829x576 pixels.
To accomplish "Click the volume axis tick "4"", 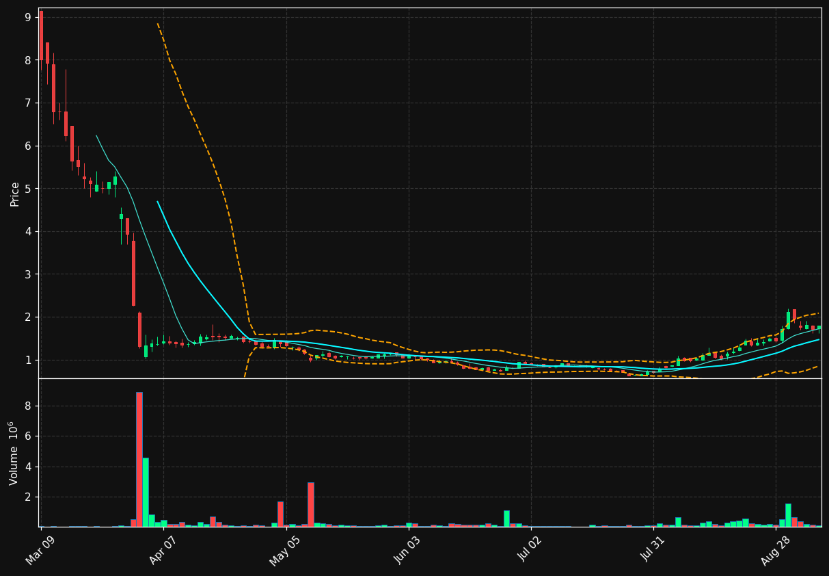I will pyautogui.click(x=28, y=467).
